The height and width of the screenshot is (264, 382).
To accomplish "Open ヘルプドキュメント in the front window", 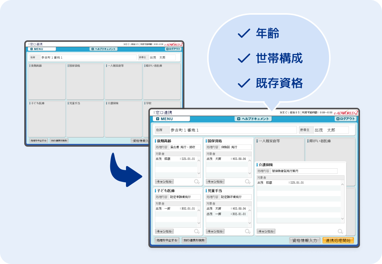I will 253,119.
